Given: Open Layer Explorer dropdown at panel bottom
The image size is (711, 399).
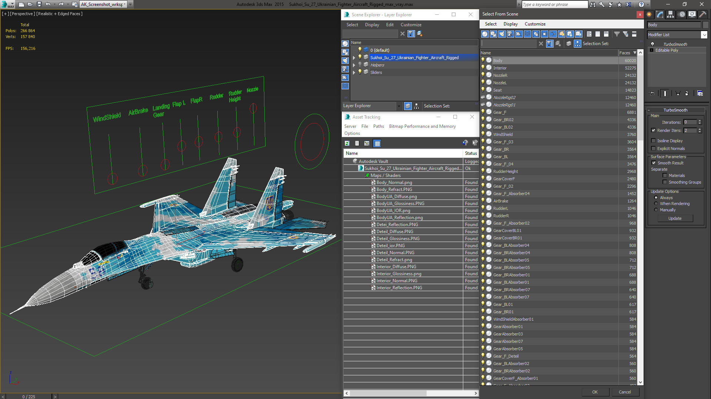Looking at the screenshot, I should (x=399, y=106).
